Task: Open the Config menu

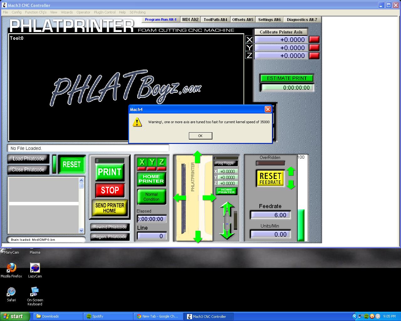Action: click(x=17, y=12)
